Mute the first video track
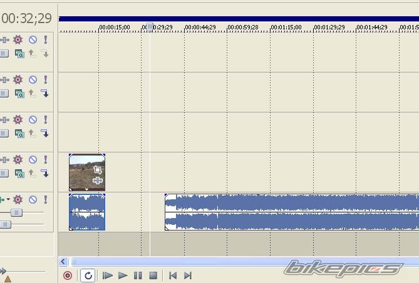Image resolution: width=419 pixels, height=283 pixels. click(x=33, y=39)
